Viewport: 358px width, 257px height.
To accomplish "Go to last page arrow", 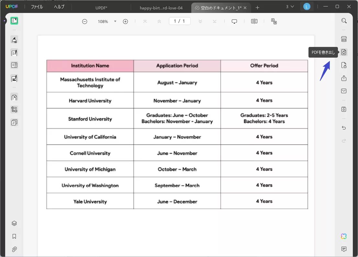I will [x=214, y=21].
